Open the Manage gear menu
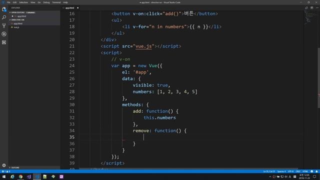 pos(4,165)
